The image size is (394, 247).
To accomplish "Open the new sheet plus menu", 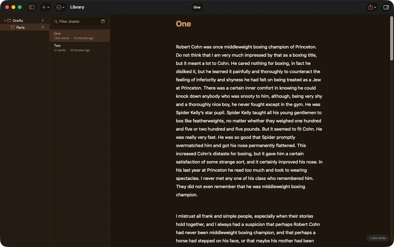I will point(46,7).
